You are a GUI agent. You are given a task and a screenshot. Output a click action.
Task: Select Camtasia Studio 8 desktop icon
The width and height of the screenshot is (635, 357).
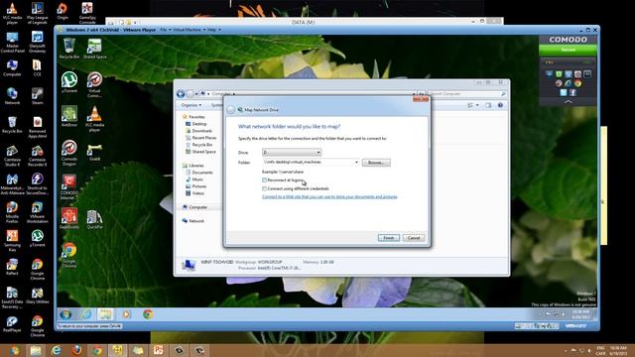coord(12,156)
